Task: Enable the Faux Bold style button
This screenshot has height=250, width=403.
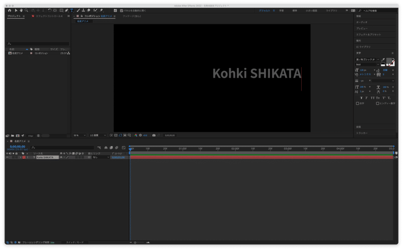Action: click(361, 98)
